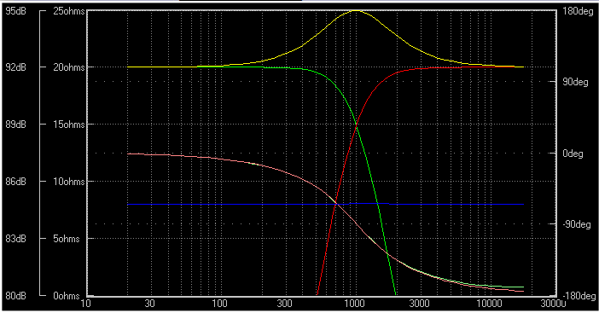
Task: Click the 90deg phase label
Action: 575,82
